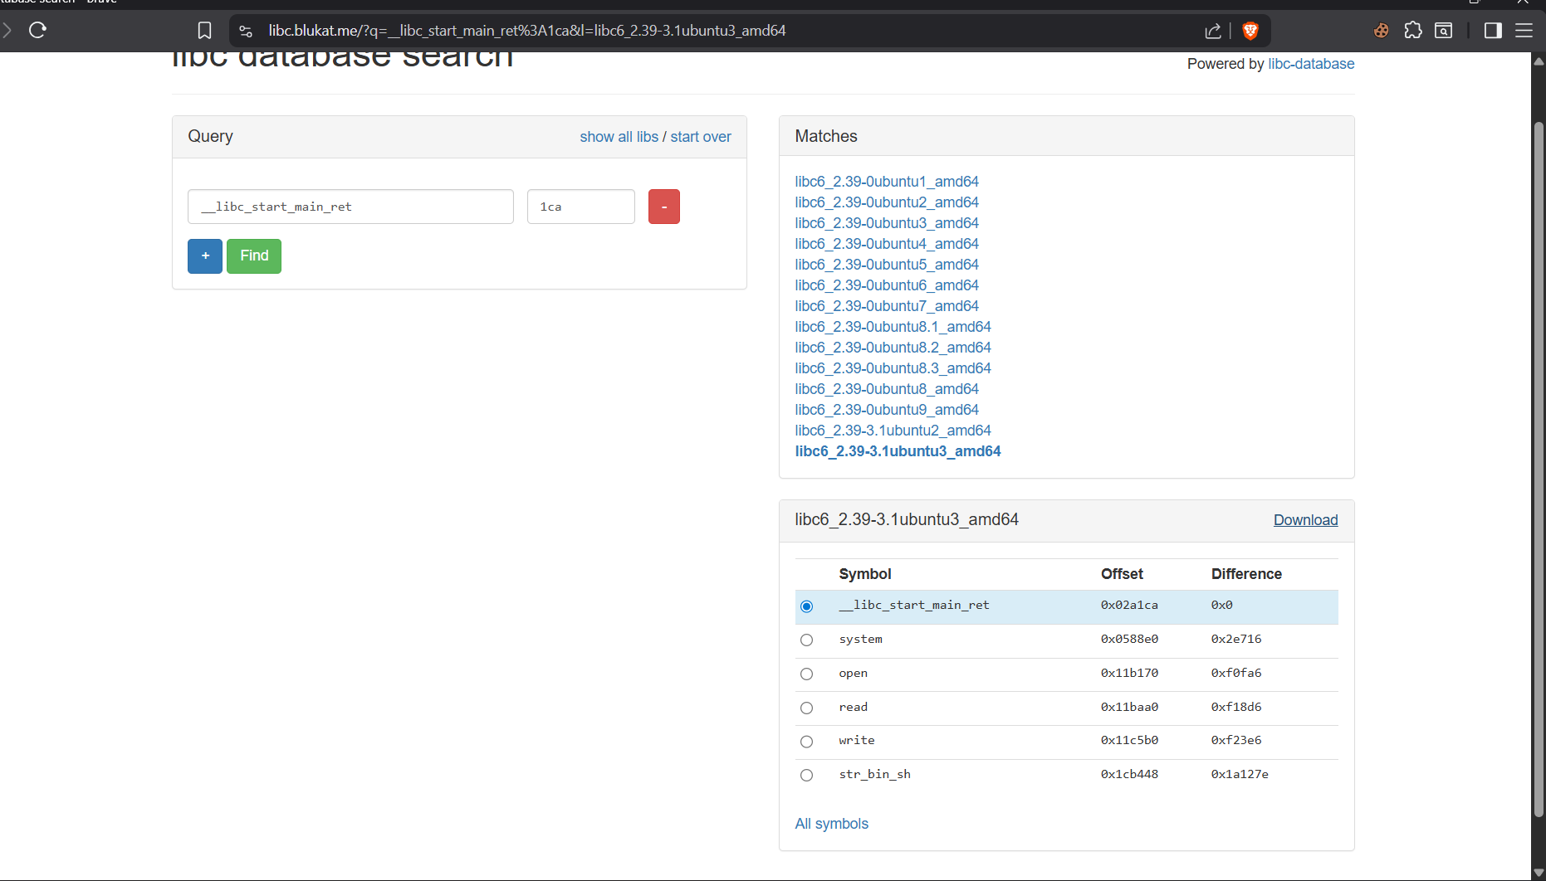The height and width of the screenshot is (881, 1546).
Task: Select the str_bin_sh radio button
Action: tap(806, 775)
